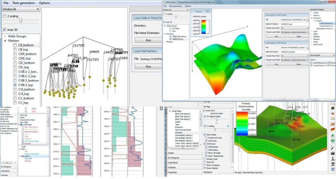Image resolution: width=336 pixels, height=179 pixels.
Task: Expand the Cubes node in Calculation Dialogs
Action: point(312,13)
